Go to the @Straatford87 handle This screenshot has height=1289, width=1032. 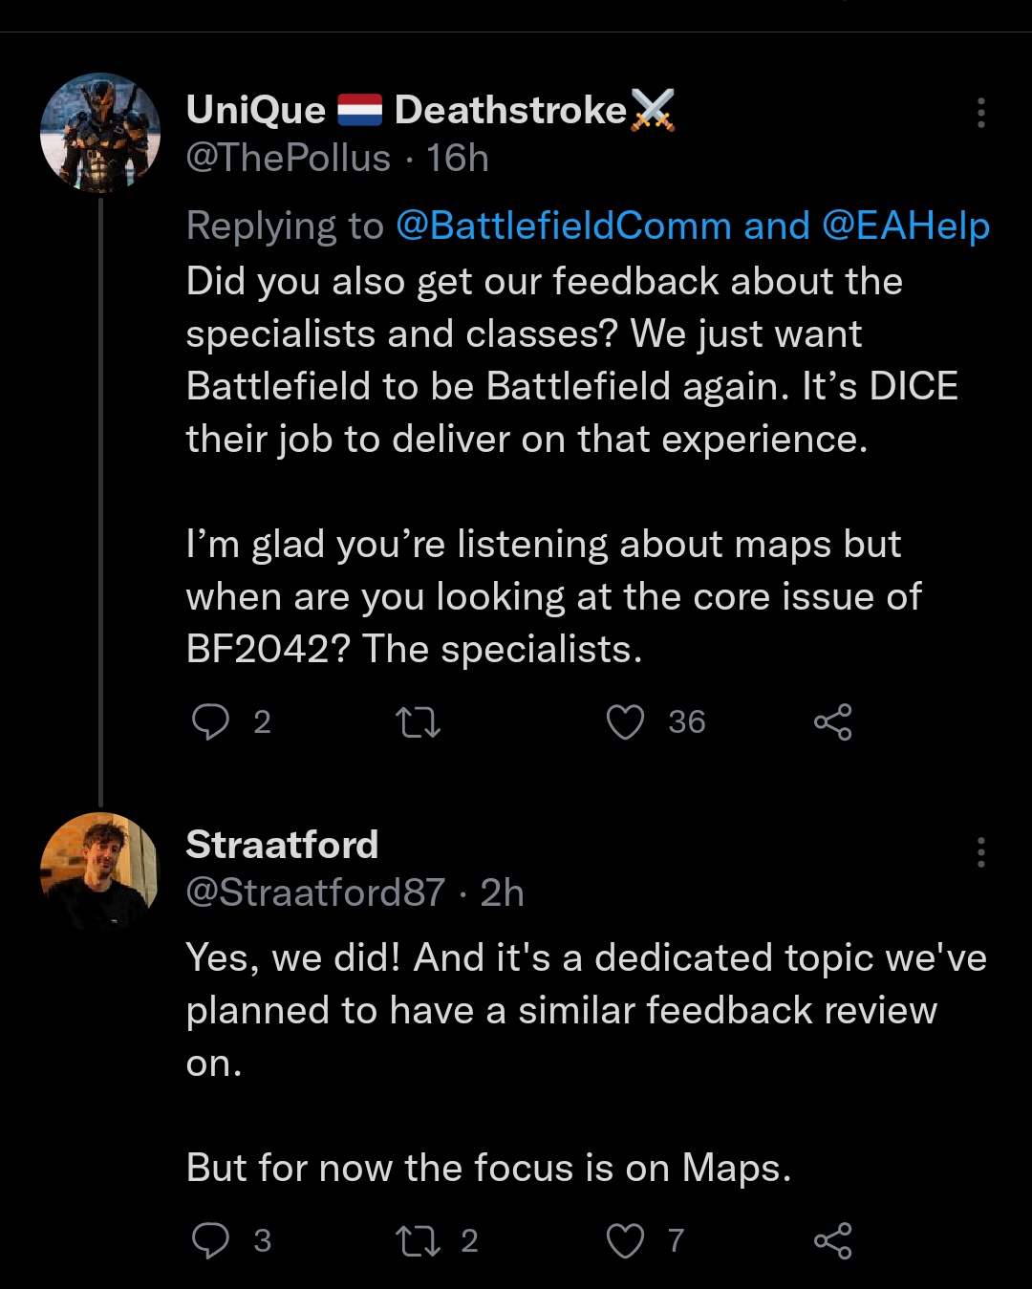(315, 893)
